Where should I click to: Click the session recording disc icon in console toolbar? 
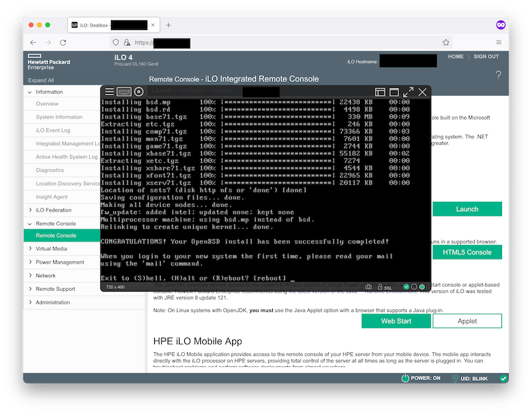coord(138,90)
